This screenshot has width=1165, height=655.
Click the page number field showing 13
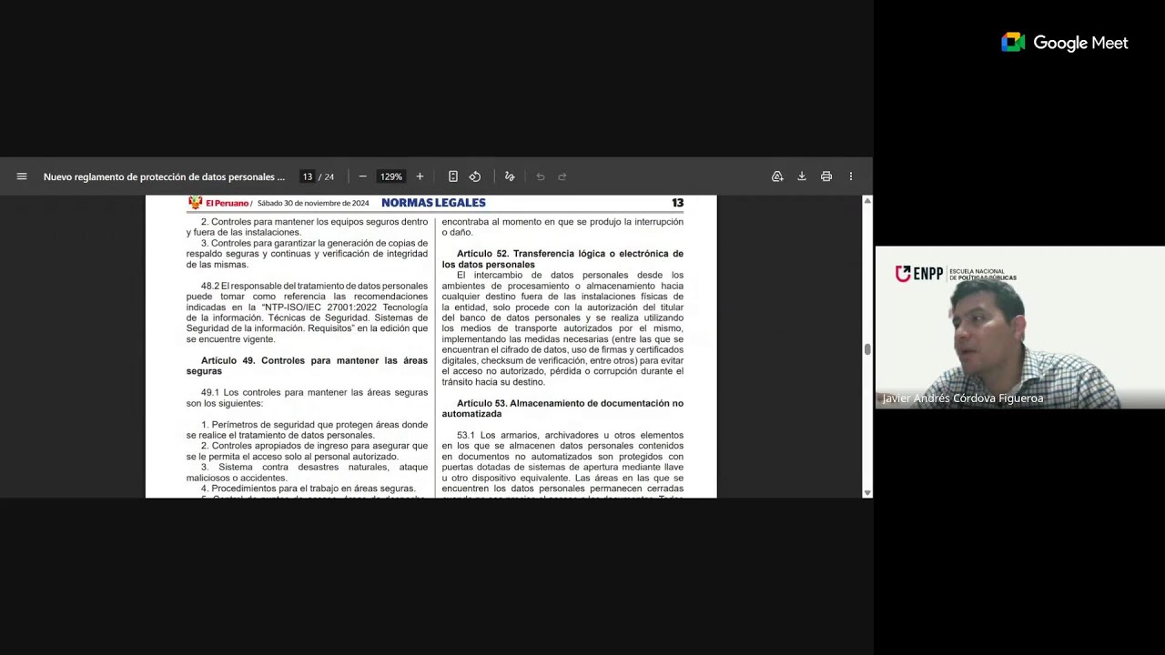[x=308, y=176]
